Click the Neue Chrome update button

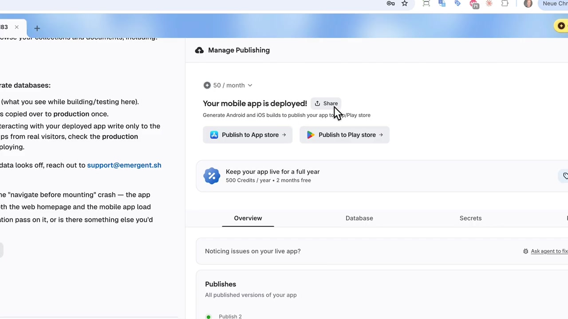click(552, 4)
